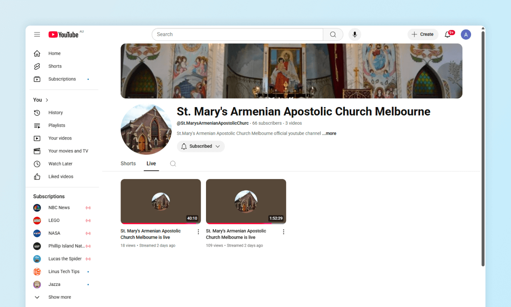Viewport: 511px width, 307px height.
Task: Click the '66 subscribers' text
Action: tap(267, 123)
